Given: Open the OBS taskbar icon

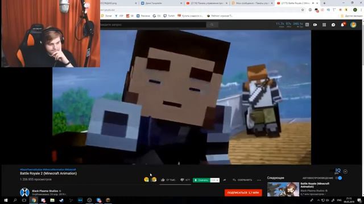Looking at the screenshot, I should tap(89, 200).
